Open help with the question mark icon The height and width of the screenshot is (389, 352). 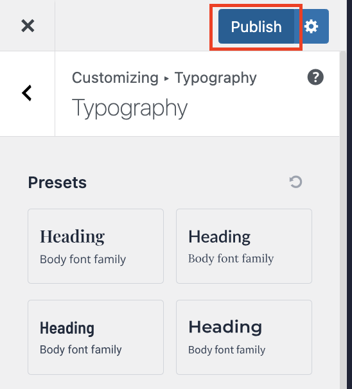[x=315, y=77]
